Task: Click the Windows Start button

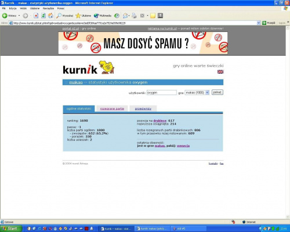Action: pyautogui.click(x=10, y=229)
